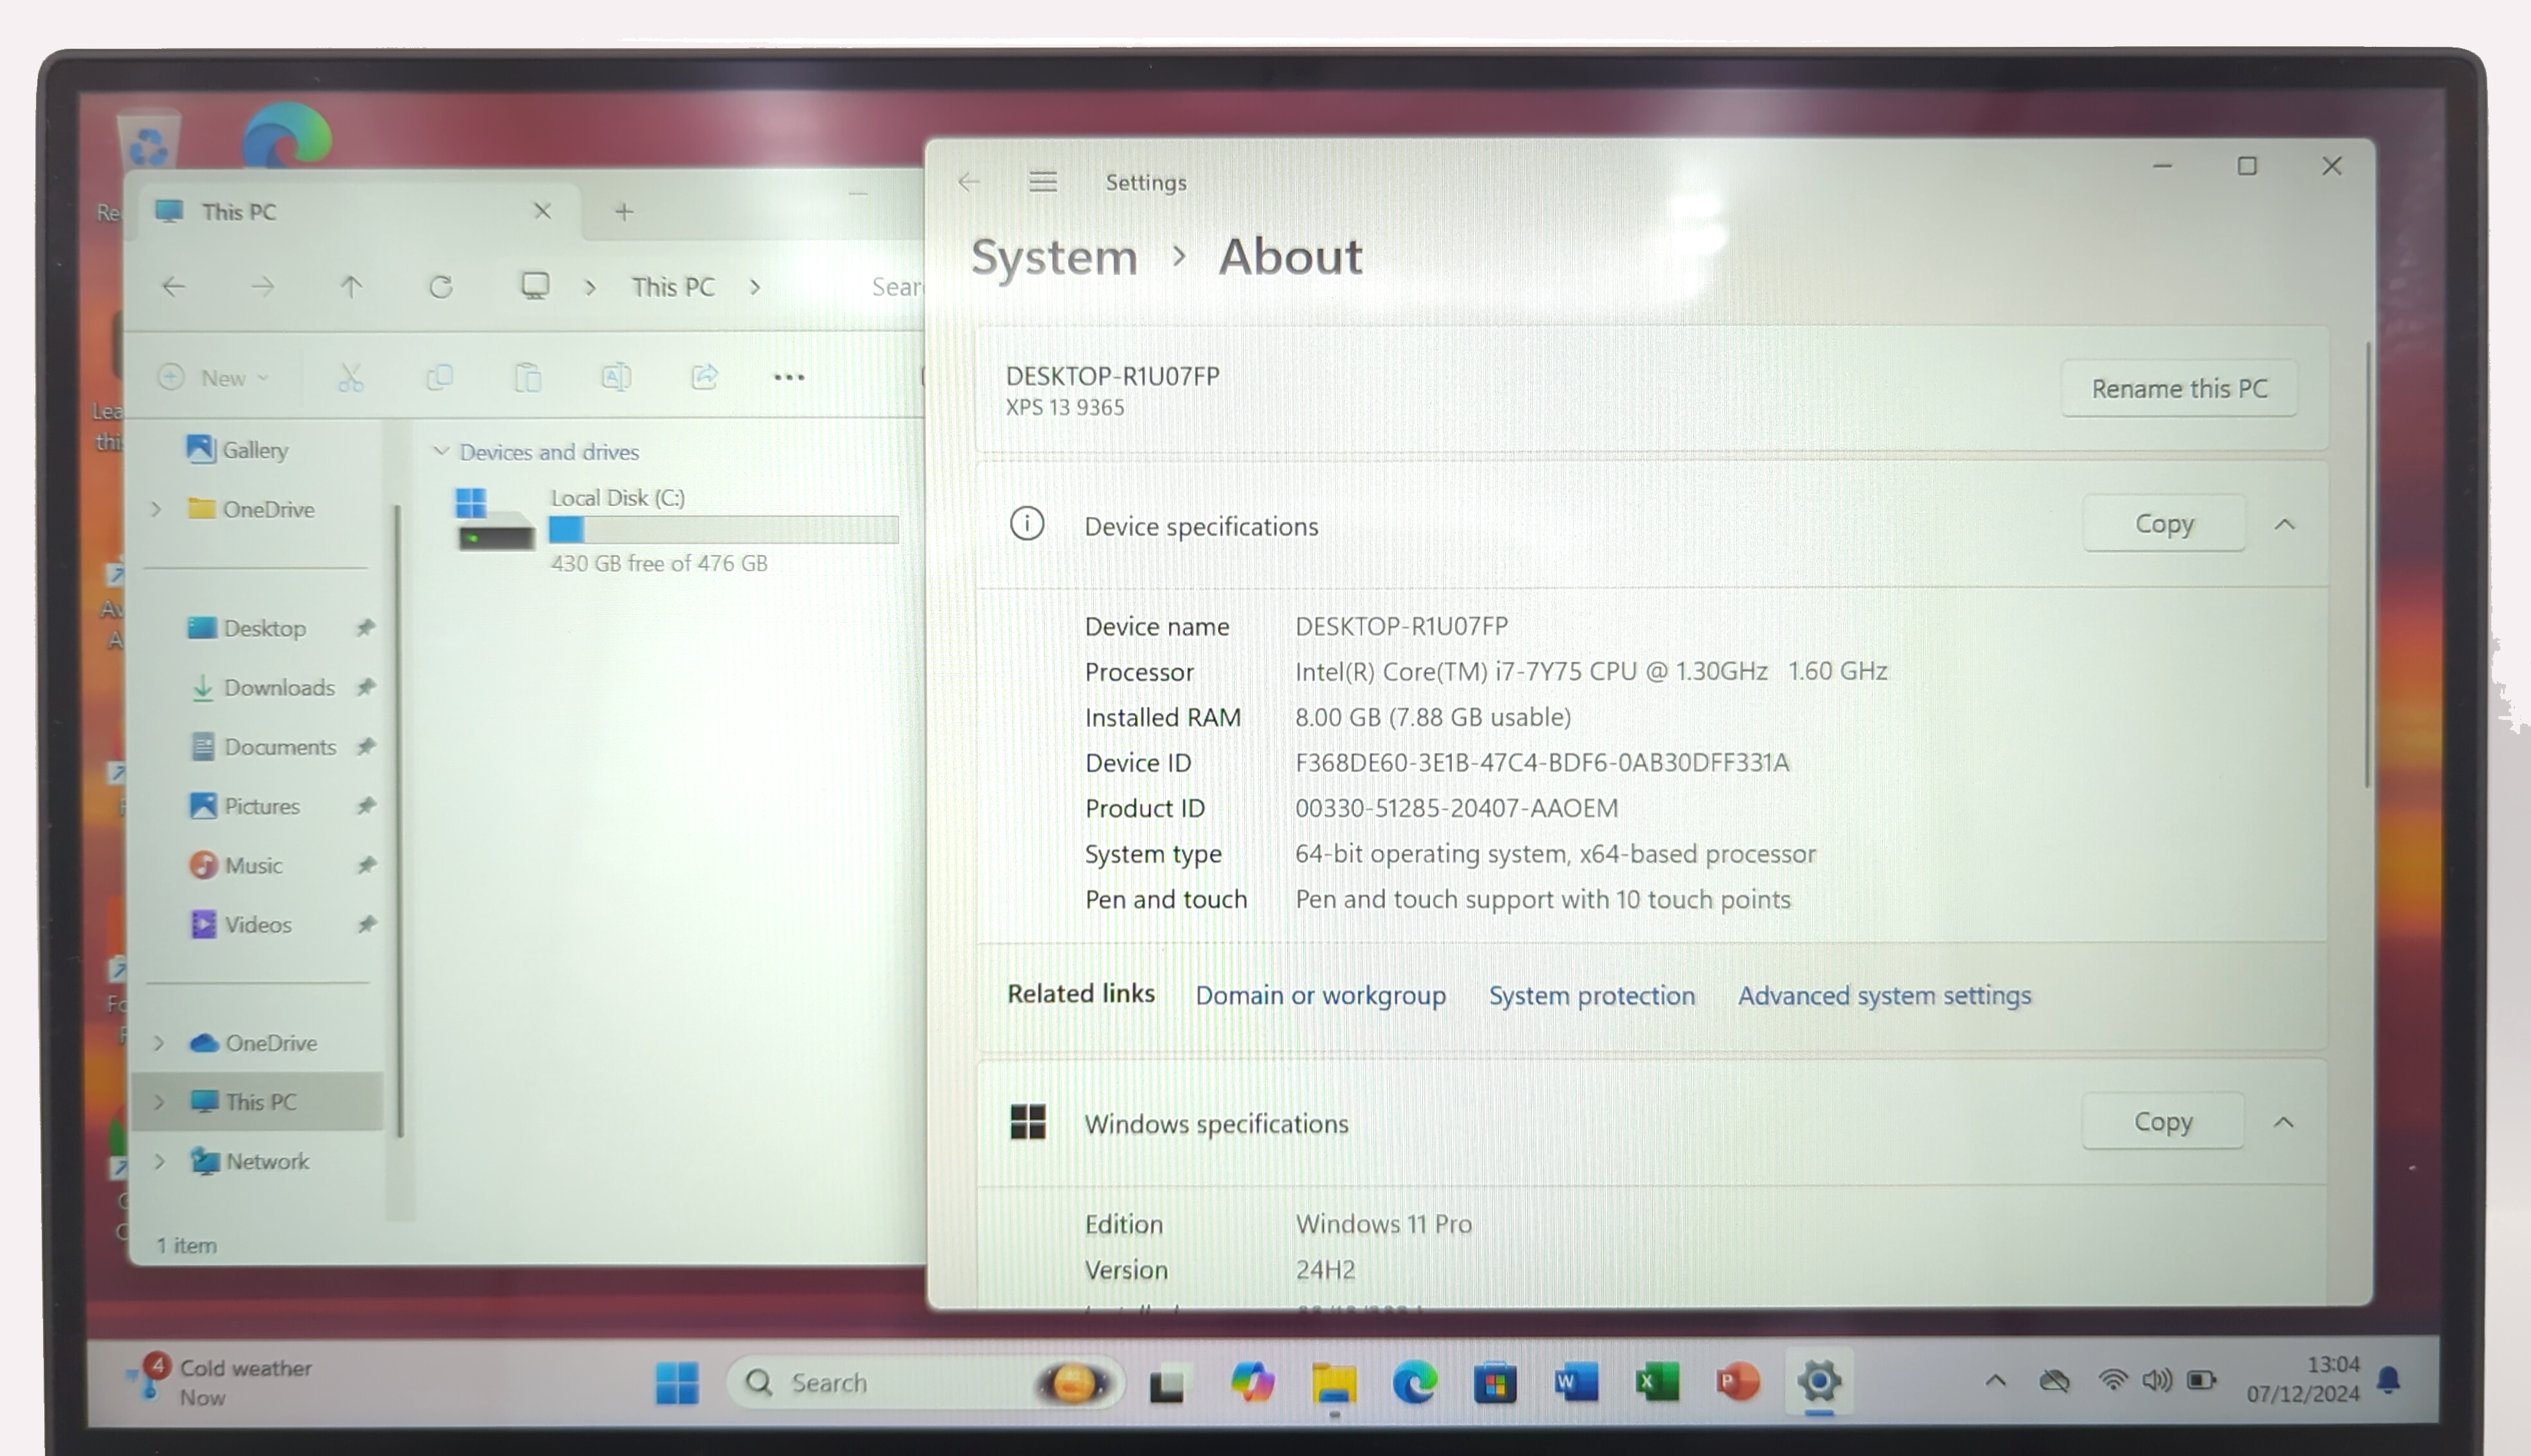Image resolution: width=2531 pixels, height=1456 pixels.
Task: Open Videos in the navigation pane
Action: pyautogui.click(x=241, y=924)
